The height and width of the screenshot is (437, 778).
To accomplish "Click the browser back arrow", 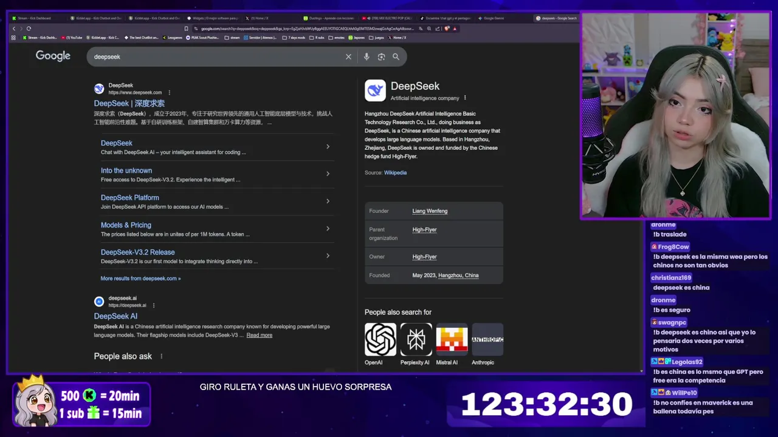I will coord(14,29).
